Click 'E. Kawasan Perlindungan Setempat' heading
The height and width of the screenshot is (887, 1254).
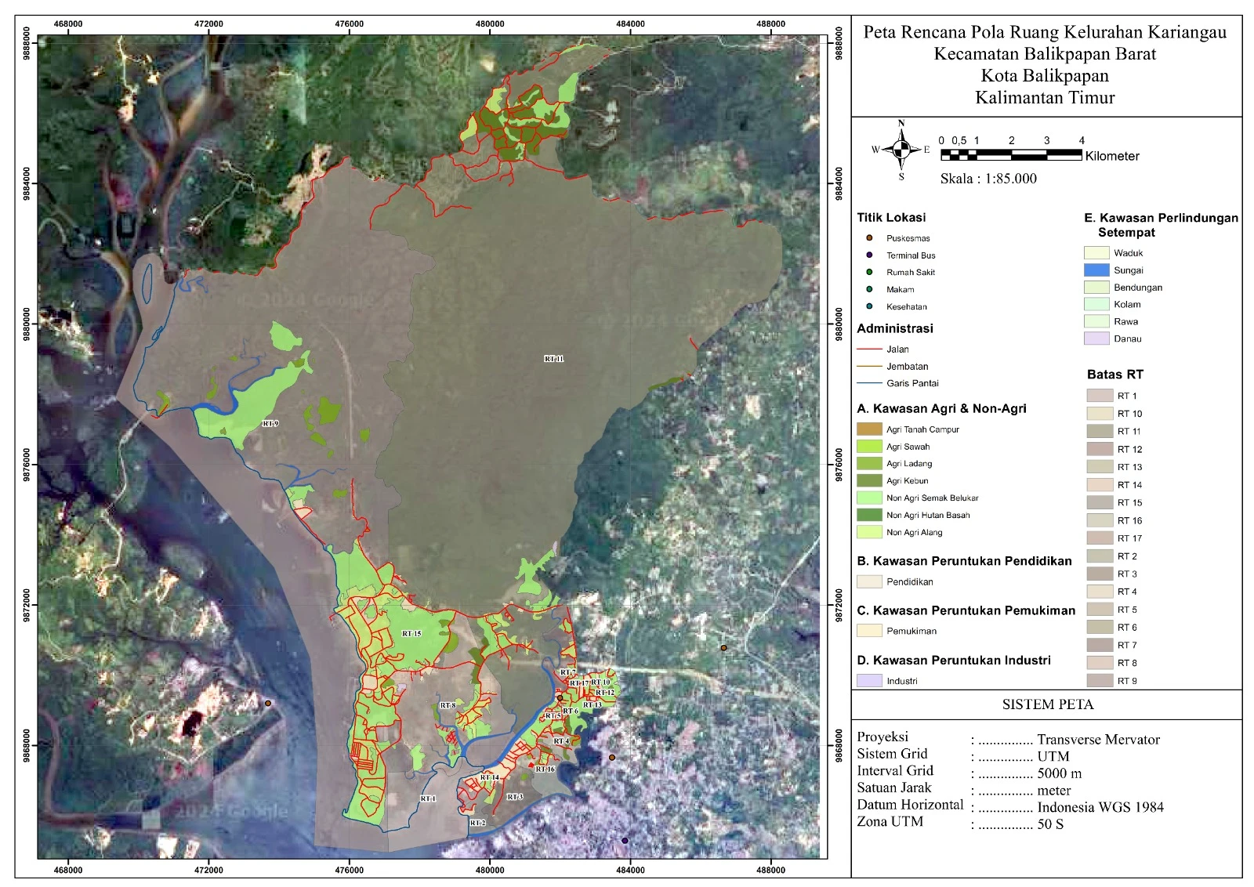pyautogui.click(x=1162, y=226)
